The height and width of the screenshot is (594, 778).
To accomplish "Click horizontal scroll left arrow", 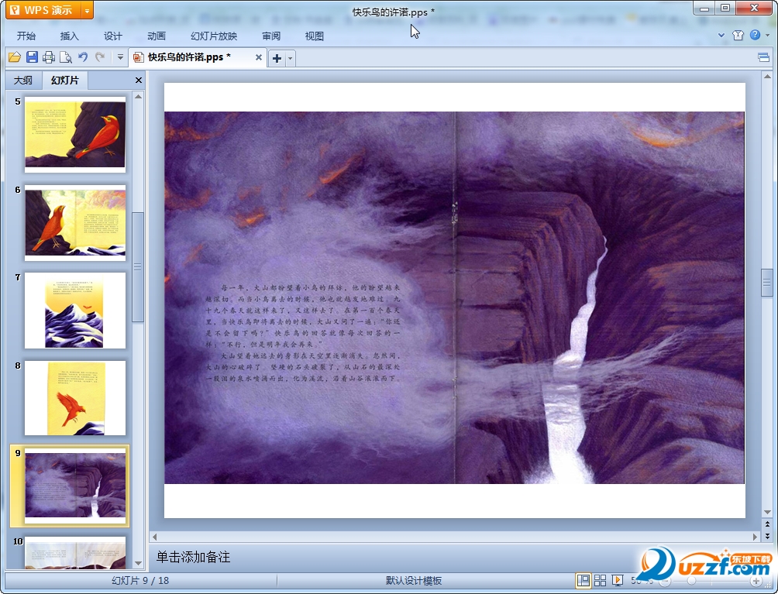I will pos(155,537).
